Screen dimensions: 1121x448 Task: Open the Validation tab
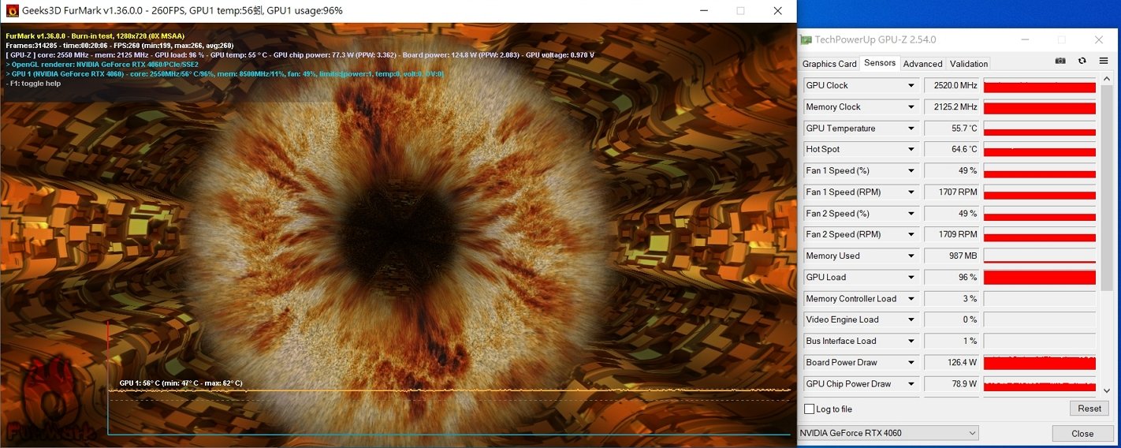969,64
